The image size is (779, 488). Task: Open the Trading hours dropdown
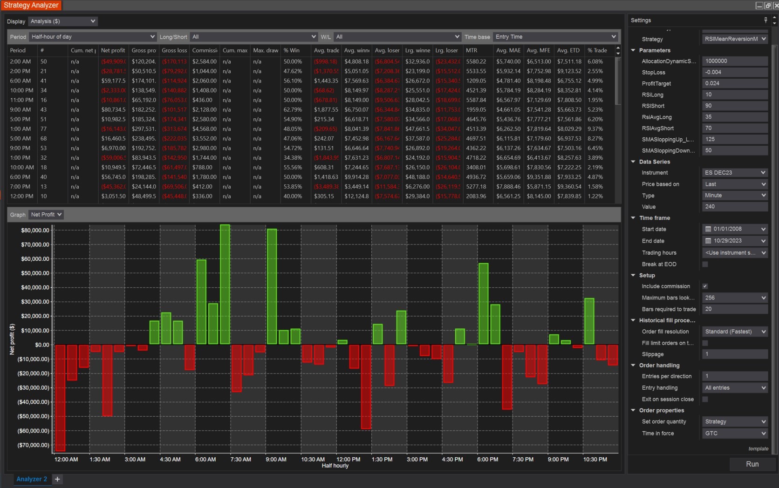[x=735, y=253]
